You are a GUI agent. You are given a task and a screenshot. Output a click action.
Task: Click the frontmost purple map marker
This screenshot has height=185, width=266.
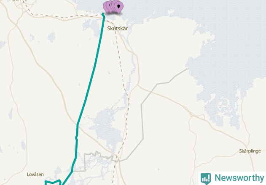click(x=118, y=8)
